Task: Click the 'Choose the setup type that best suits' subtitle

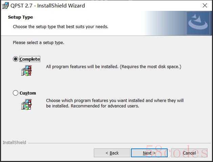Action: pos(61,27)
